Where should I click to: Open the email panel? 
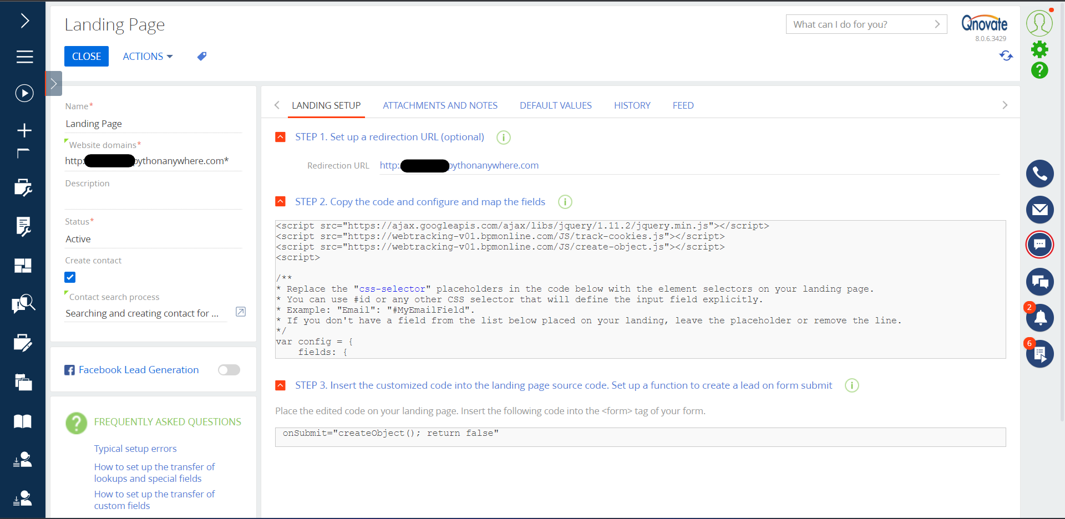[x=1040, y=210]
